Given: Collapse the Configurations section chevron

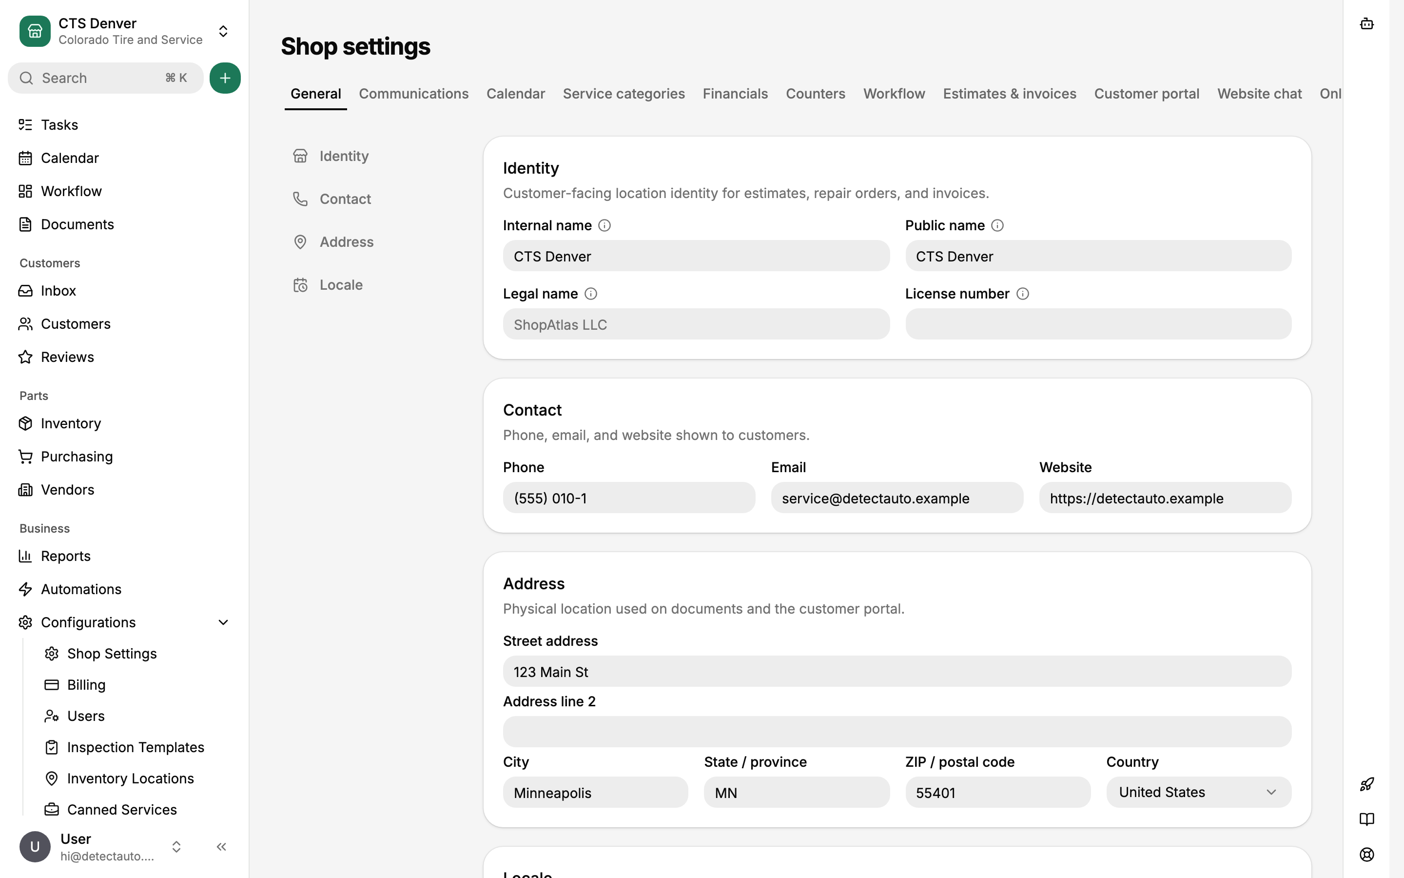Looking at the screenshot, I should coord(223,622).
